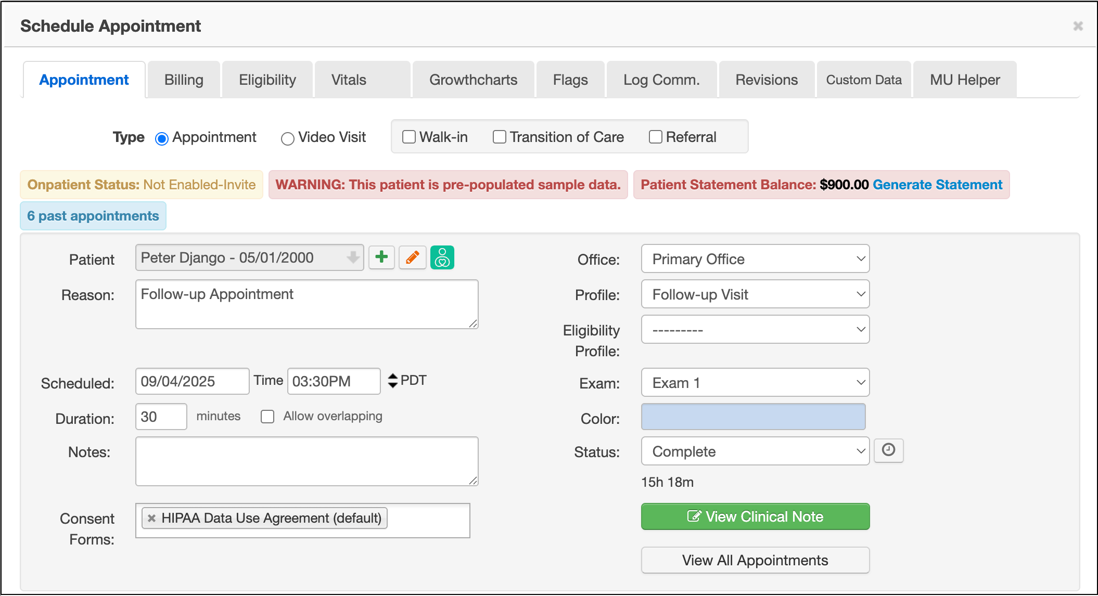Switch to the Billing tab
The width and height of the screenshot is (1098, 596).
[x=184, y=80]
